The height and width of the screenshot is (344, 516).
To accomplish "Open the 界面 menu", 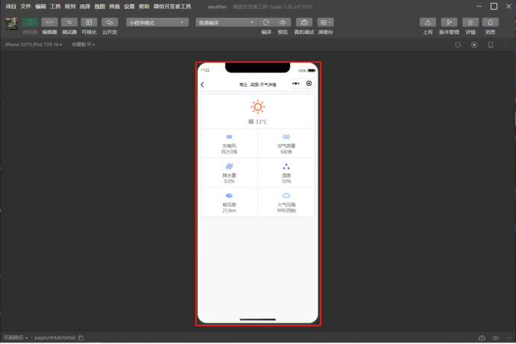I will (115, 7).
